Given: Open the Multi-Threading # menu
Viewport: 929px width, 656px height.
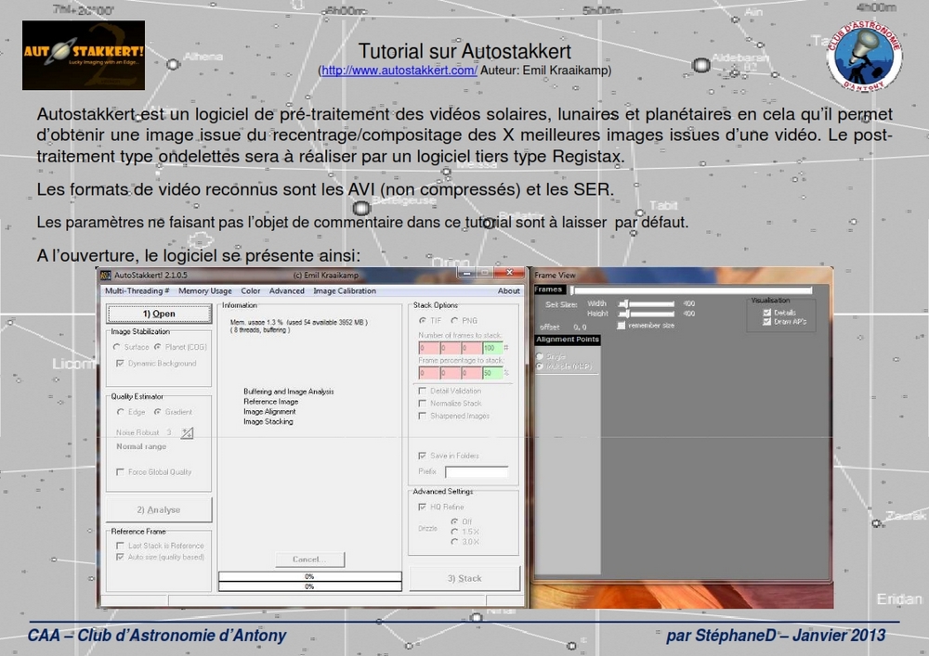Looking at the screenshot, I should coord(137,291).
